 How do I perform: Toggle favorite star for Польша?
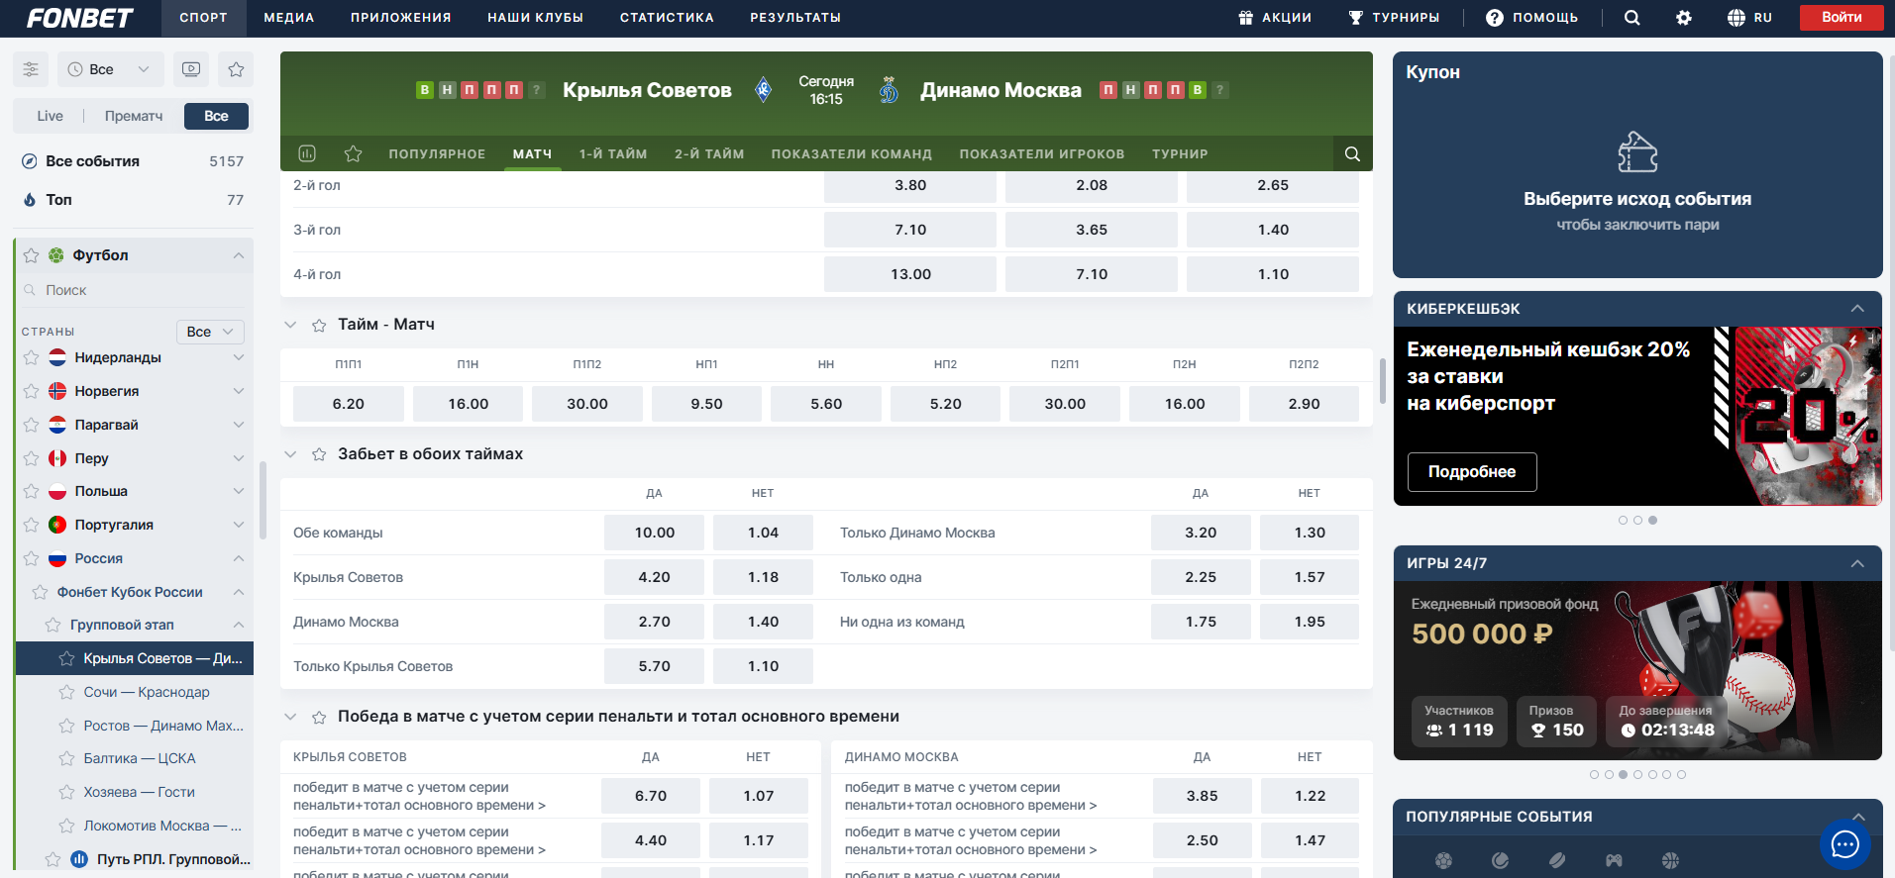coord(31,491)
